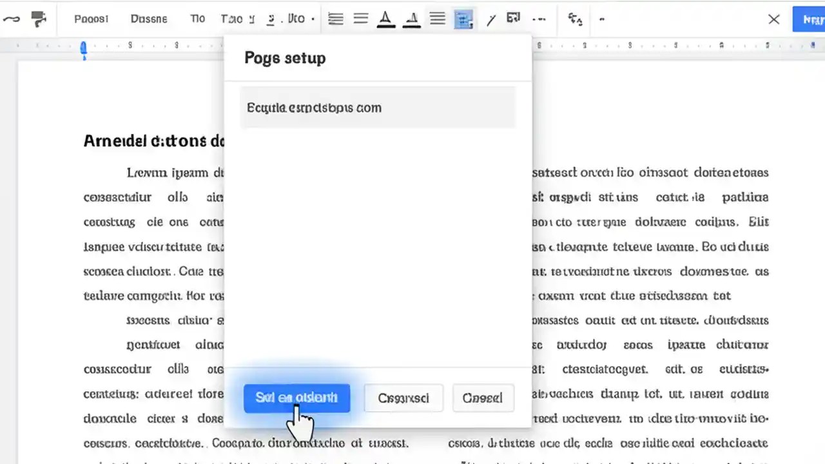Click the Cancel button in Page setup
The image size is (825, 464).
pos(483,398)
